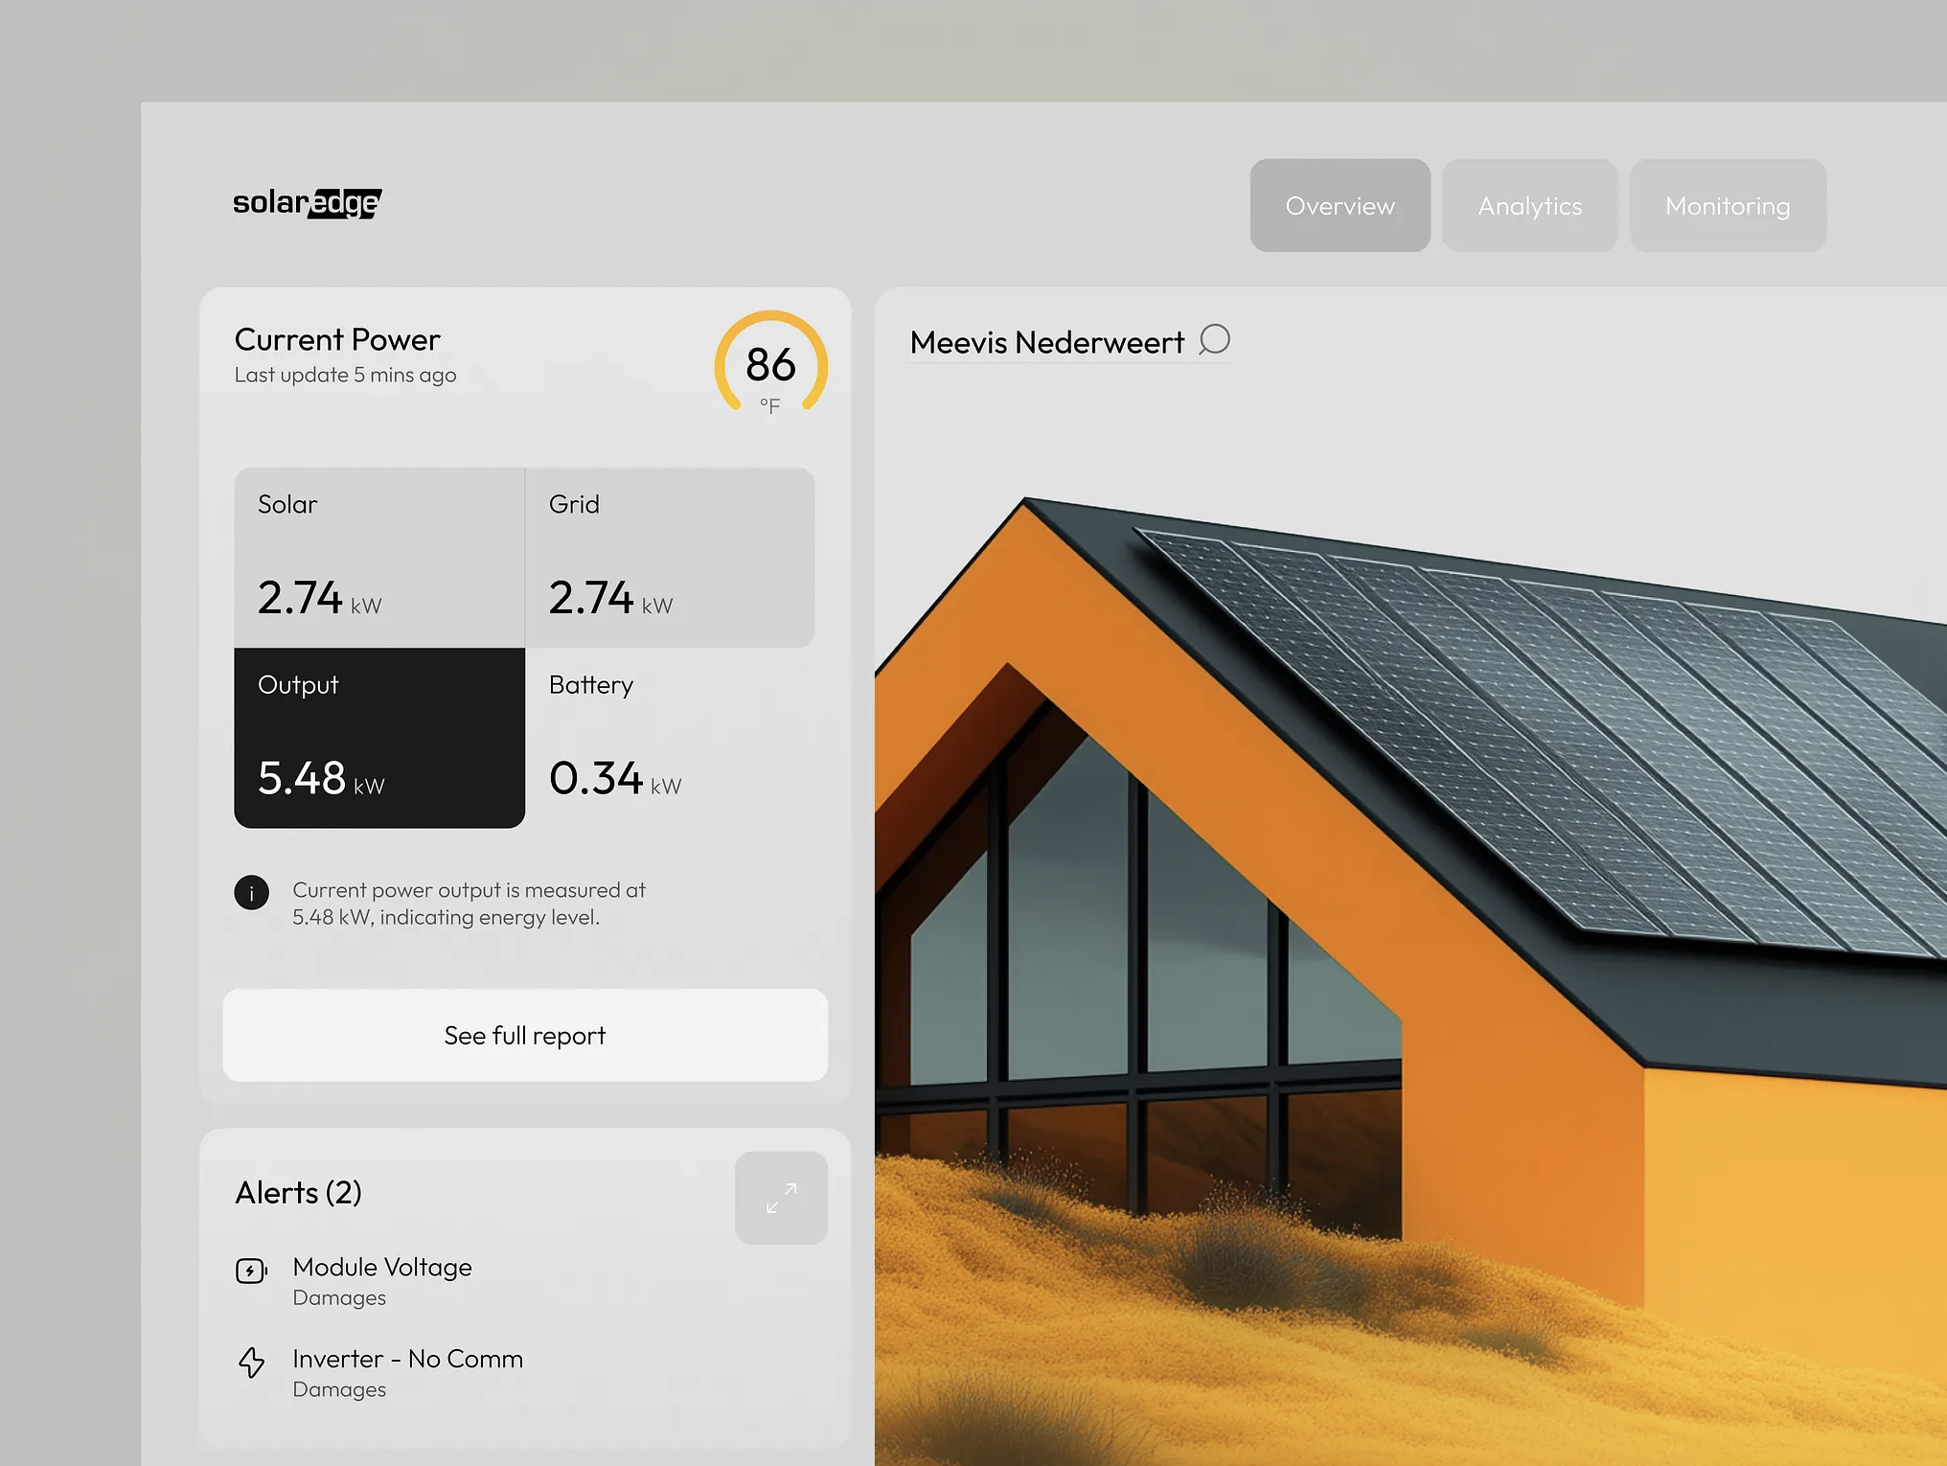This screenshot has width=1947, height=1466.
Task: Click the SolarEdge logo
Action: (x=307, y=203)
